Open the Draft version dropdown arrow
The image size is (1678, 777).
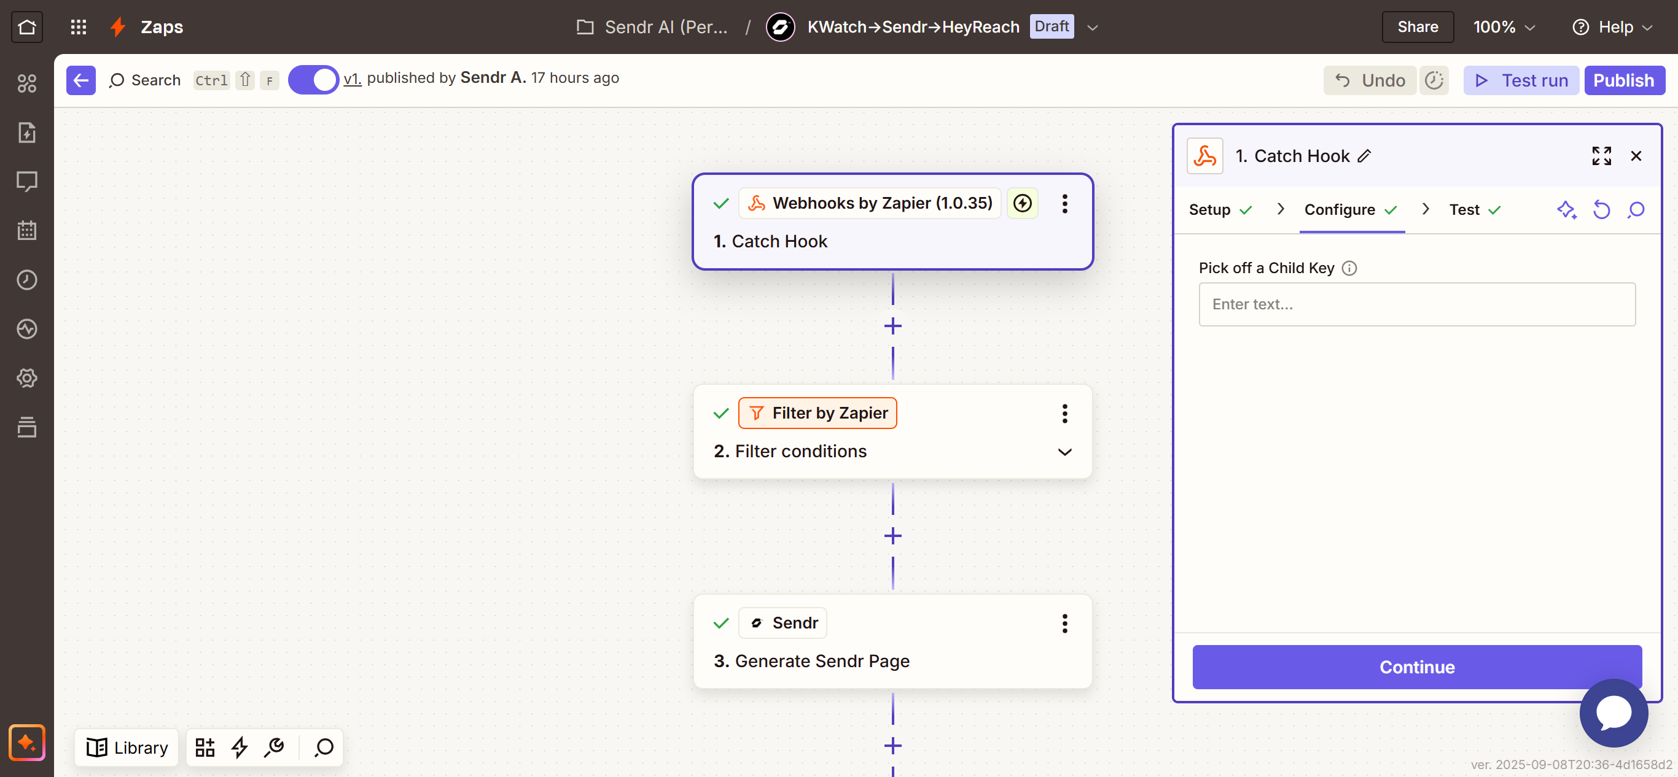[x=1093, y=28]
